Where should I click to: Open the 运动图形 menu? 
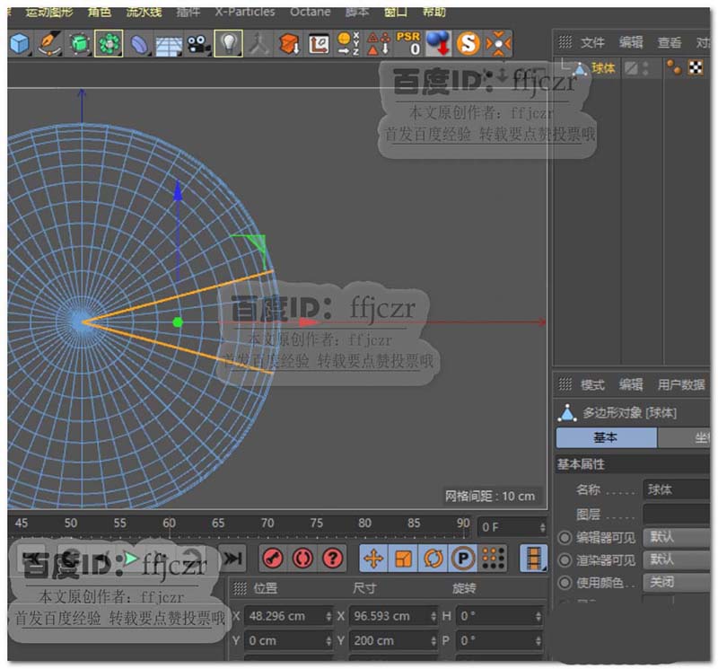49,12
